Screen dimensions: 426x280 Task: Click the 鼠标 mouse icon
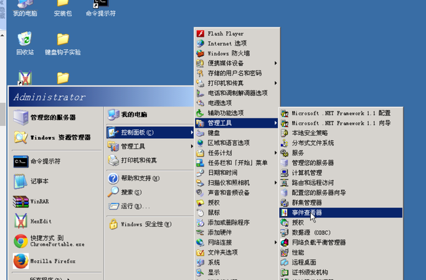click(200, 213)
